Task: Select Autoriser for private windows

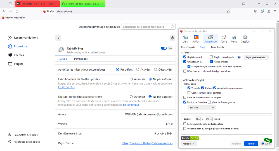Action: point(131,79)
